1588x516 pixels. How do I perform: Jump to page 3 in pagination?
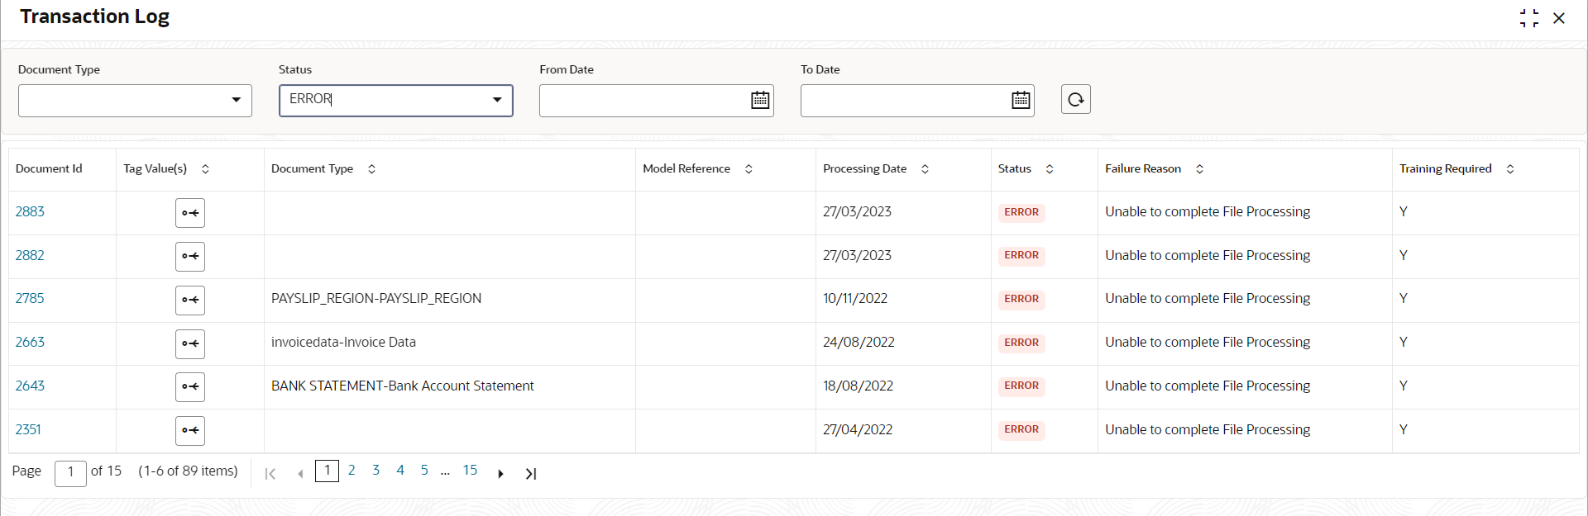pyautogui.click(x=375, y=471)
